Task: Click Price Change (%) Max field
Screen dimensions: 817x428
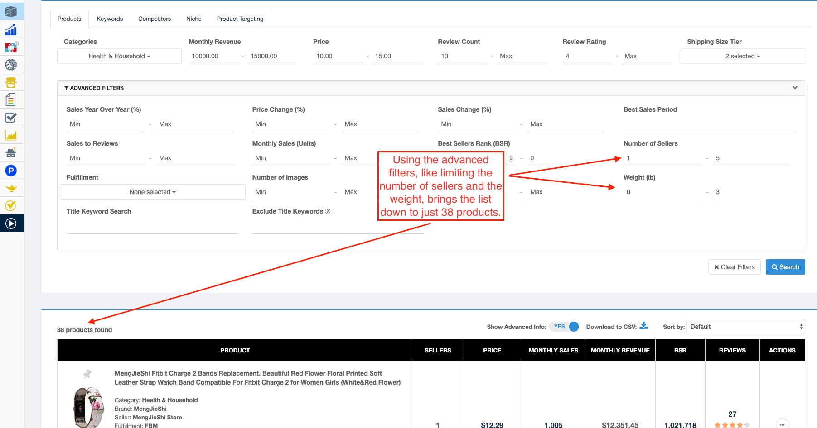Action: 380,124
